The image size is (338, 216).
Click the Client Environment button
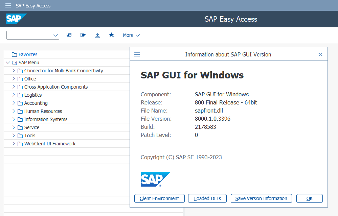pyautogui.click(x=159, y=198)
